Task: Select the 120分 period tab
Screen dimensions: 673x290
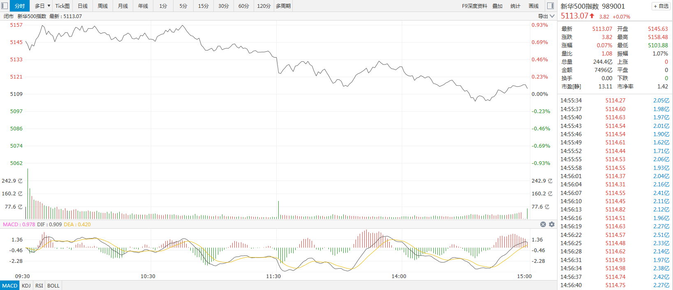Action: [x=264, y=6]
